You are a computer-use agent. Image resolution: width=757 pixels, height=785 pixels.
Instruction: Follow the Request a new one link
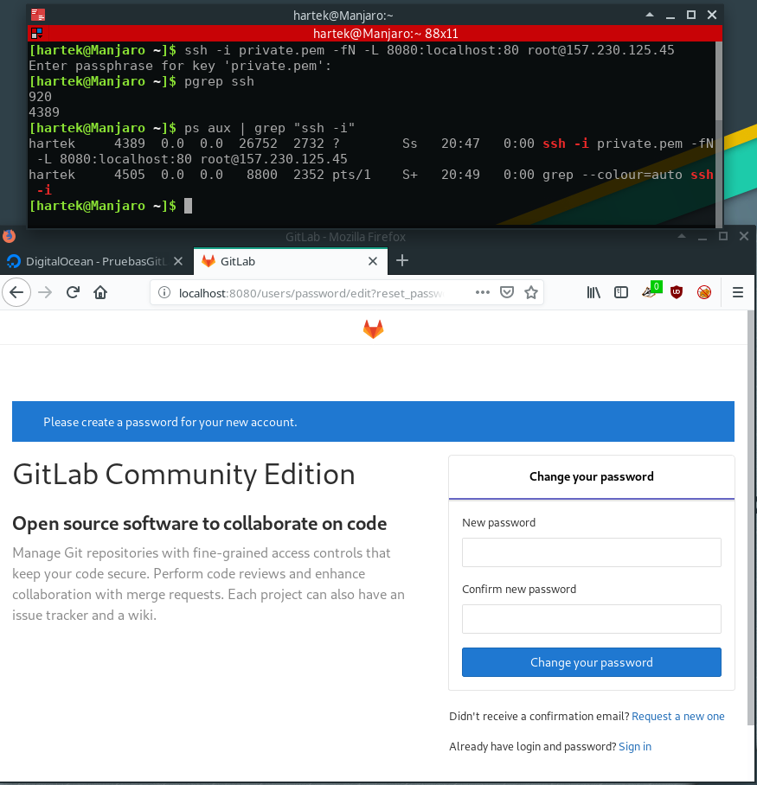pos(677,716)
